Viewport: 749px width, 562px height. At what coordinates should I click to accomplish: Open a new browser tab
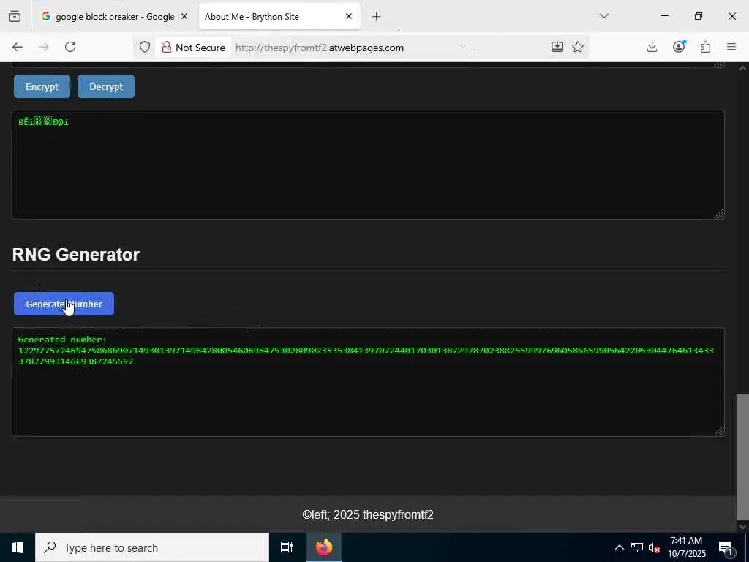pyautogui.click(x=377, y=17)
